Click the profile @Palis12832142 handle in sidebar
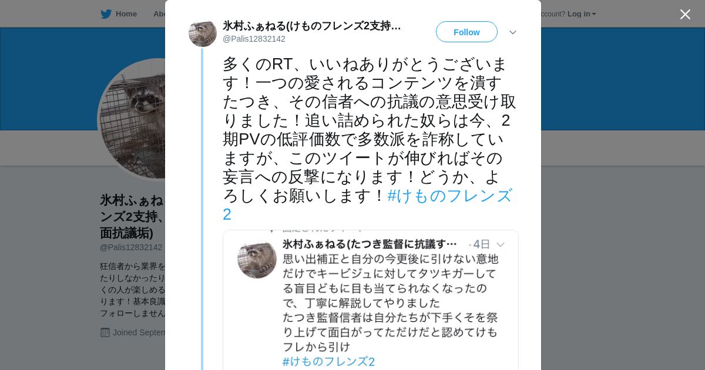Screen dimensions: 705x370 [x=131, y=247]
